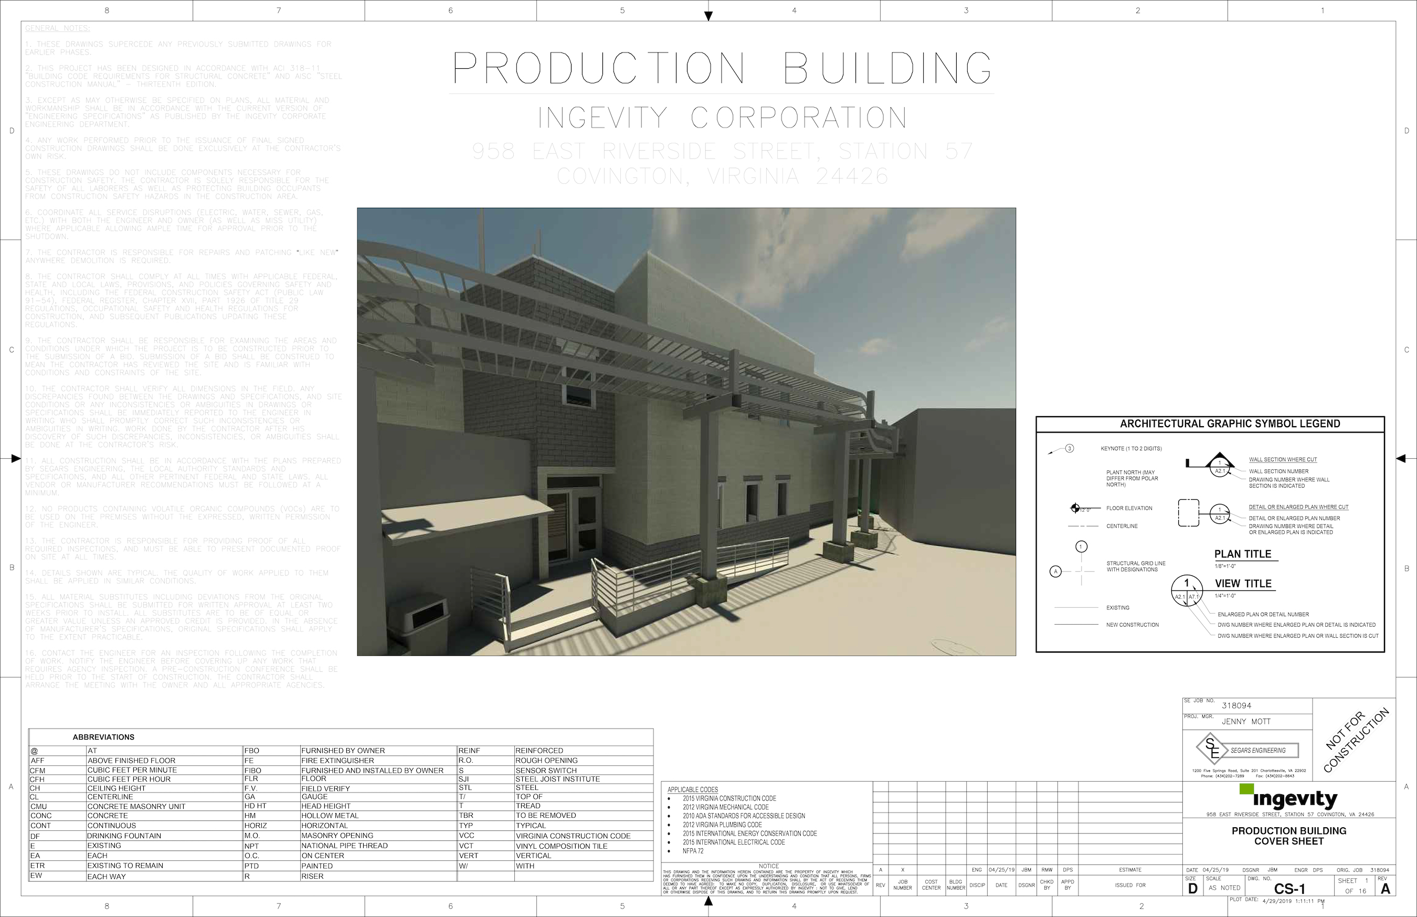The width and height of the screenshot is (1417, 917).
Task: Select the AS NOTED scale value
Action: click(1225, 888)
